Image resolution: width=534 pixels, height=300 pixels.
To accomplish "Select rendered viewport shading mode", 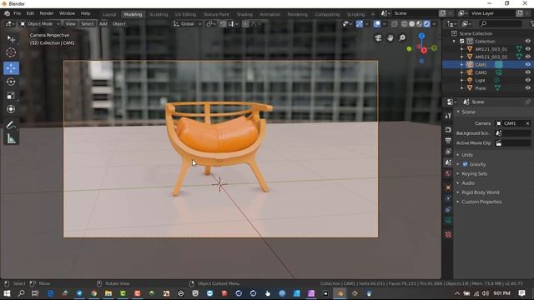I will point(426,24).
